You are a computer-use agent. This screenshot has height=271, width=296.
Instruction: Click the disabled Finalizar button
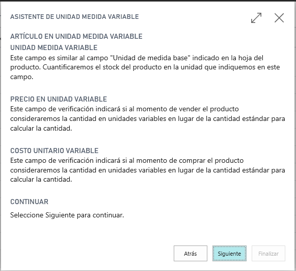point(268,254)
